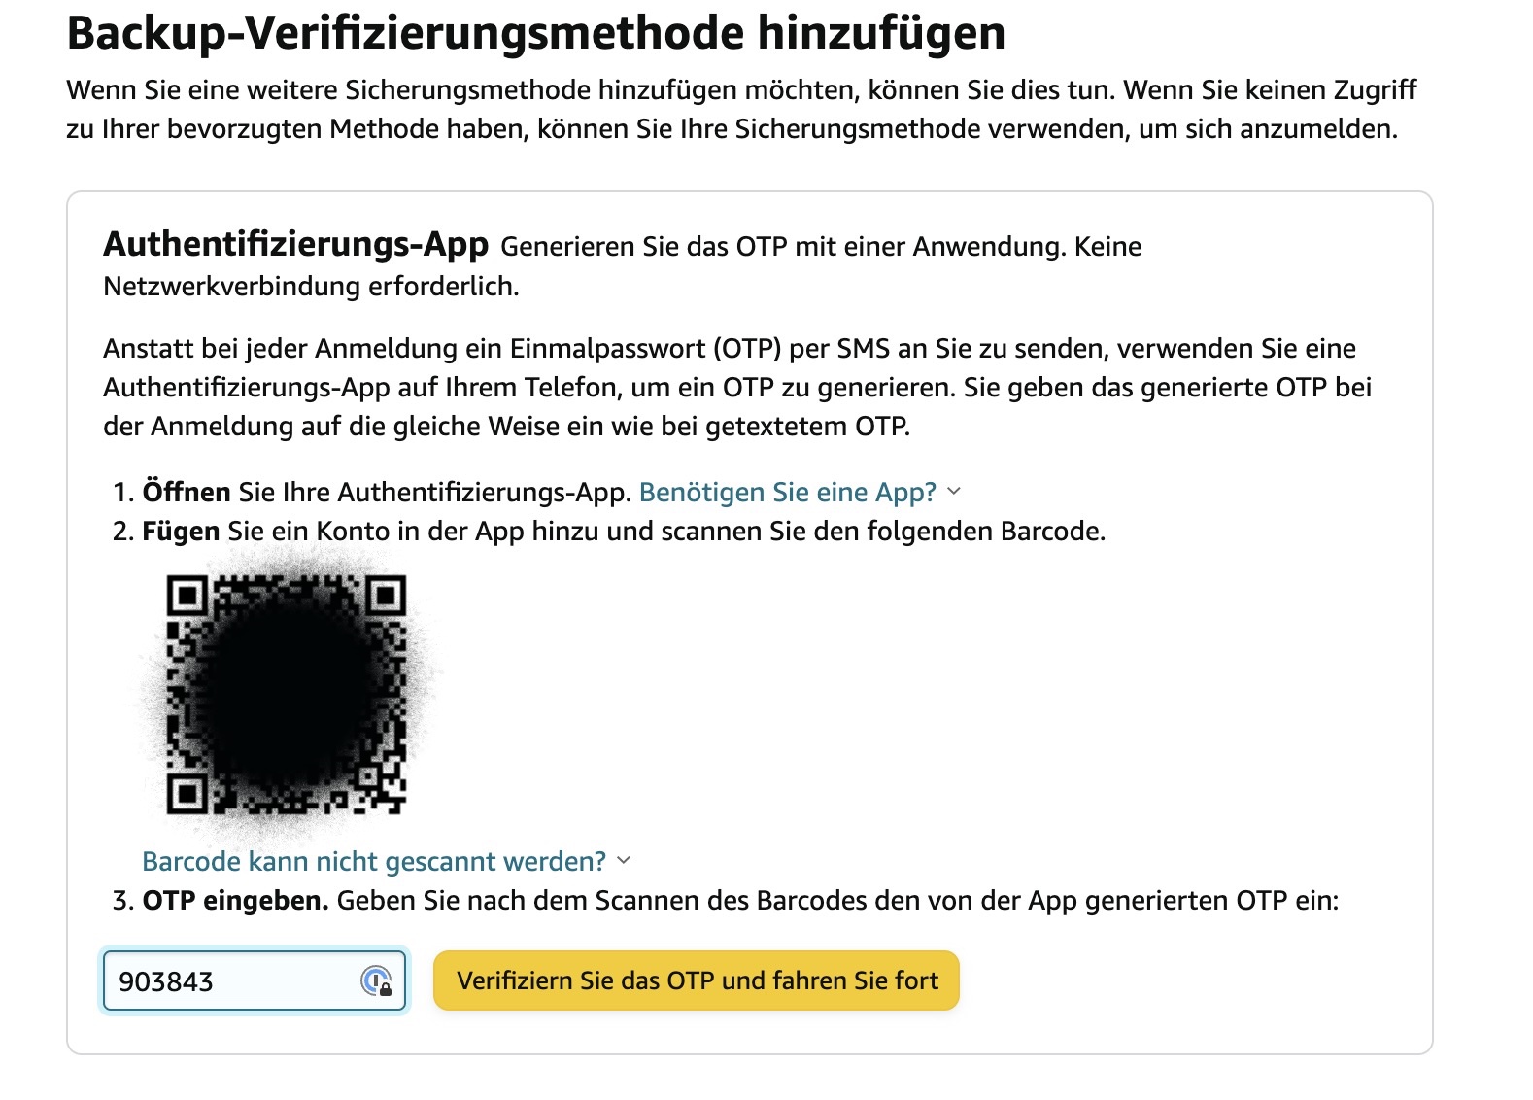
Task: Click paragraph starting "Anstatt bei jeder Anmeldung"
Action: [737, 388]
